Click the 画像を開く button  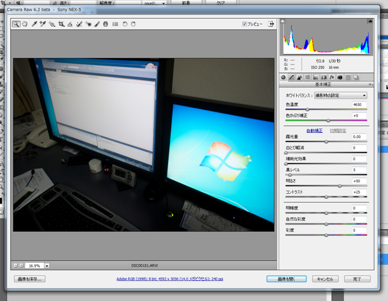tap(286, 279)
